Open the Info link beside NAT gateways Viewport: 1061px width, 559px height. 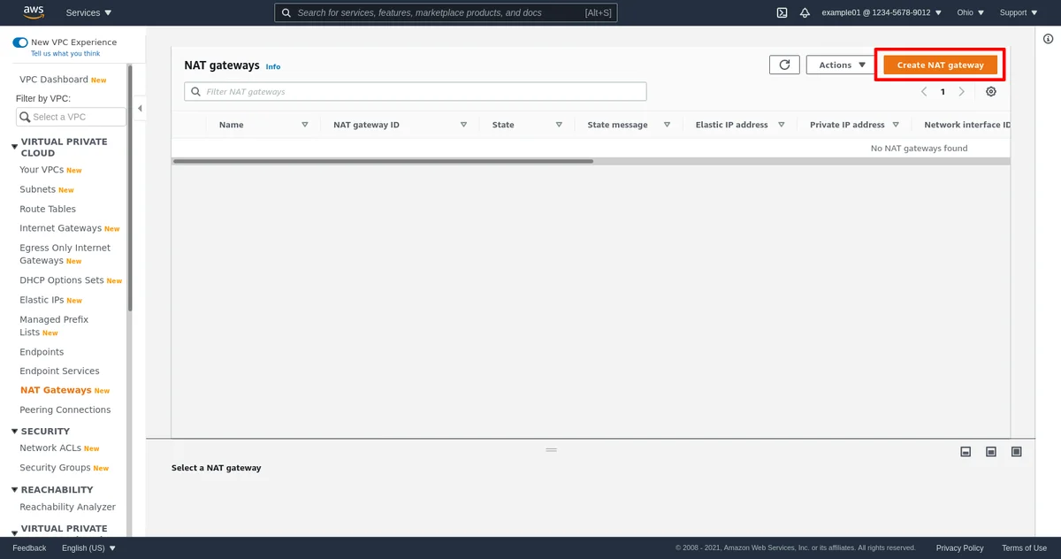point(273,66)
